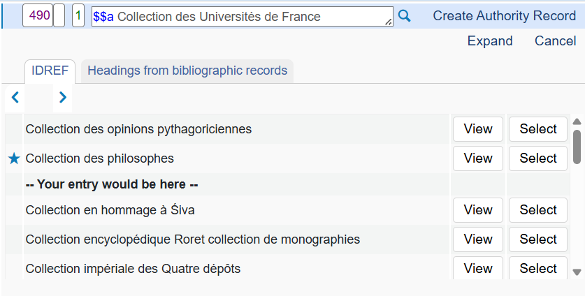The image size is (585, 296).
Task: Cancel the heading lookup
Action: pyautogui.click(x=555, y=41)
